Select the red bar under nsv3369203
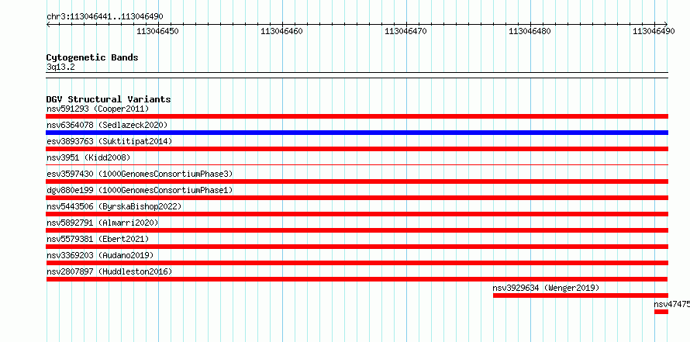 [x=357, y=263]
